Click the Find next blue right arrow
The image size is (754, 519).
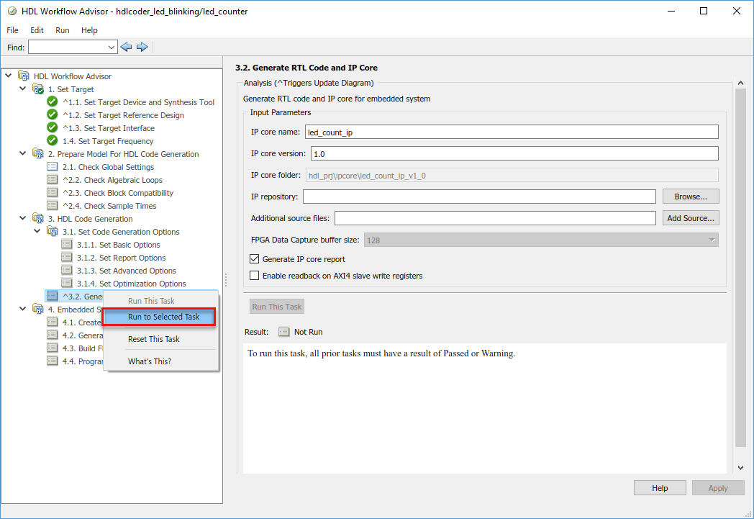click(x=142, y=47)
